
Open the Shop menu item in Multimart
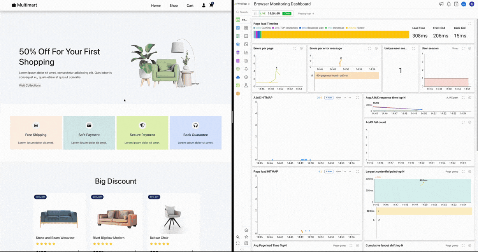click(174, 5)
